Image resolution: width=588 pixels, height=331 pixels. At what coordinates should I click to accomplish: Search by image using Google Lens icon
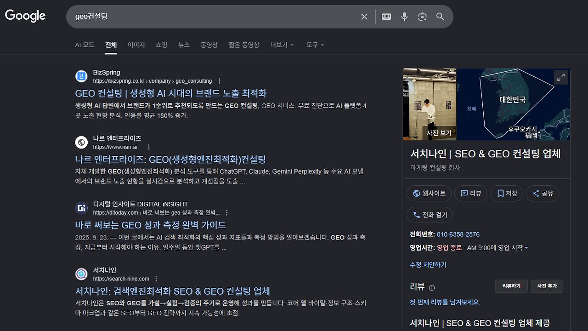[x=422, y=17]
